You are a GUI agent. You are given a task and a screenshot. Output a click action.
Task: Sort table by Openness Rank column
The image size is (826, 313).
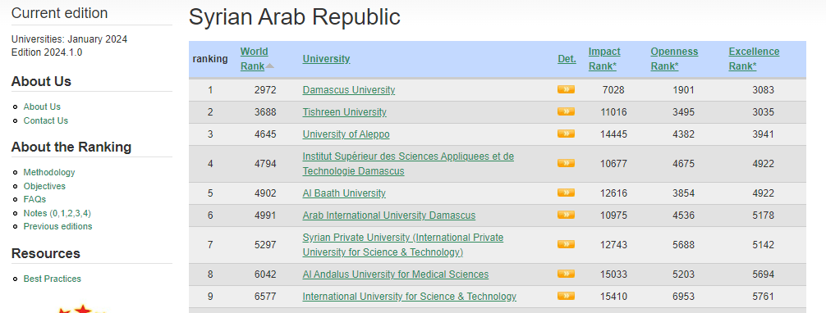674,59
